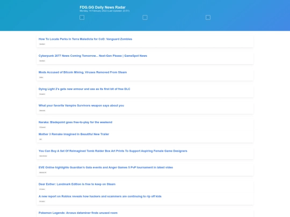
Task: Click the middle square icon button in header
Action: [x=145, y=18]
